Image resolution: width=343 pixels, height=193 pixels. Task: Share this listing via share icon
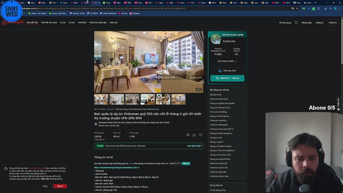188,135
